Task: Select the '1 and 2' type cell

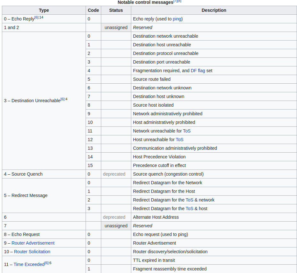Action: tap(44, 27)
